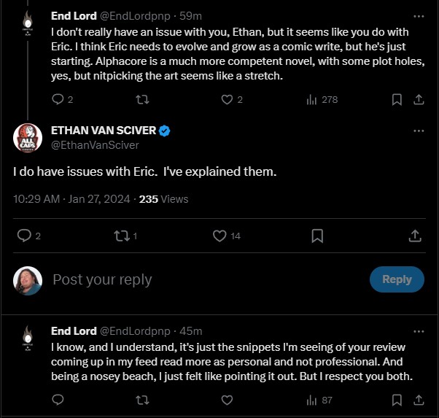Bookmark End Lord's 59m tweet
This screenshot has width=439, height=418.
click(x=397, y=99)
